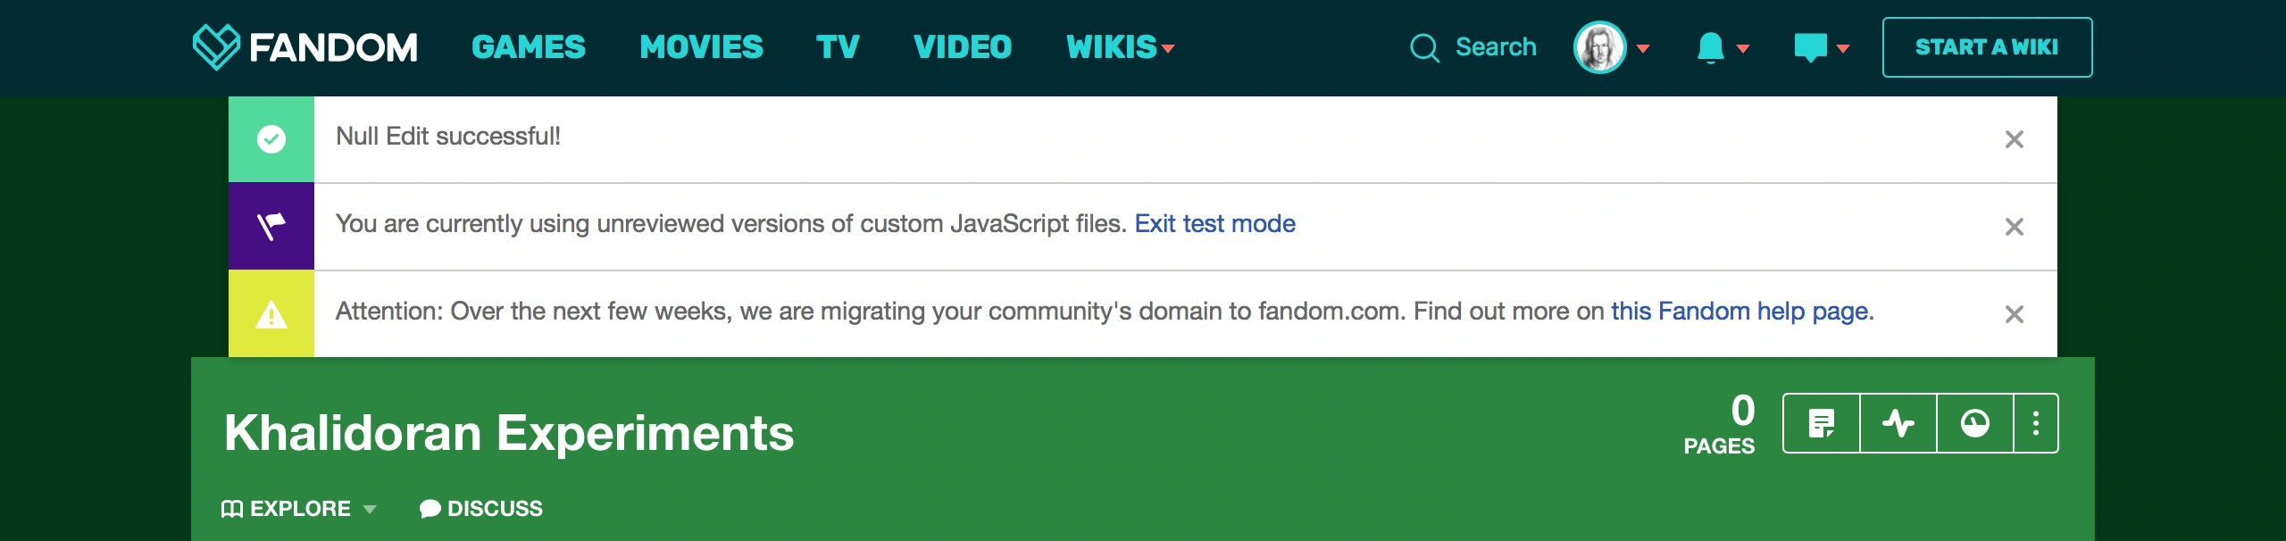The image size is (2286, 541).
Task: Open the this Fandom help page link
Action: tap(1740, 312)
